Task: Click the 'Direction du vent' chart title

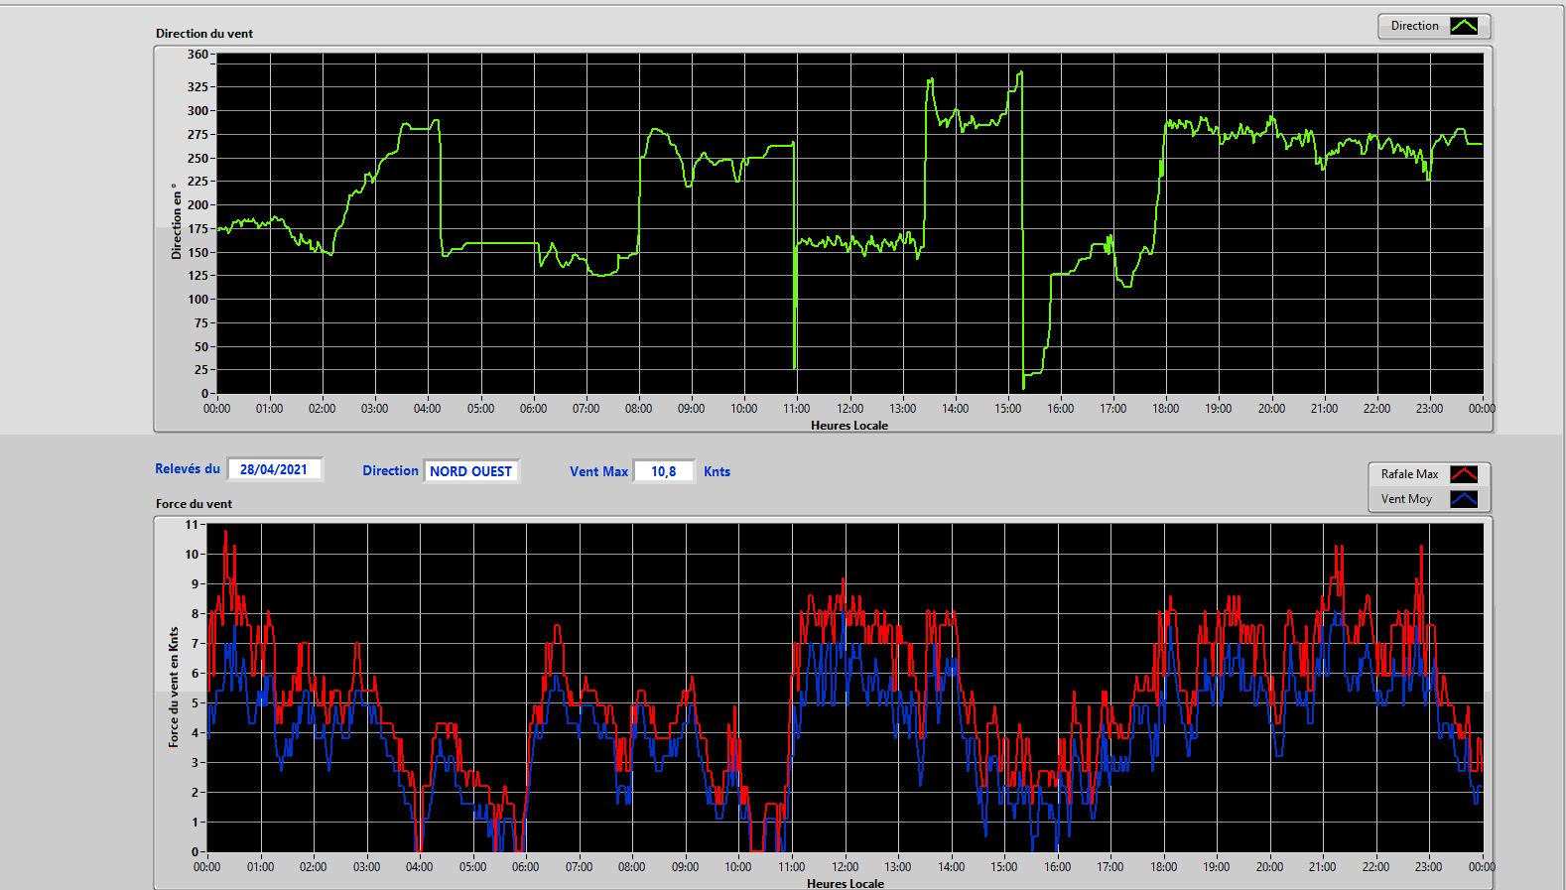Action: pyautogui.click(x=204, y=33)
